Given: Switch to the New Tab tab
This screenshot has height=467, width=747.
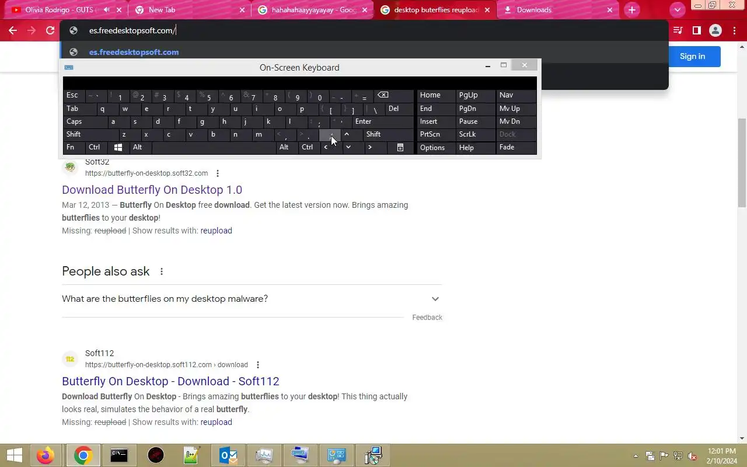Looking at the screenshot, I should (190, 10).
